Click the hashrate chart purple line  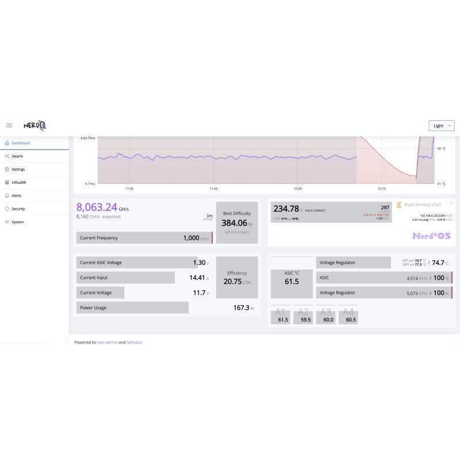coord(227,157)
